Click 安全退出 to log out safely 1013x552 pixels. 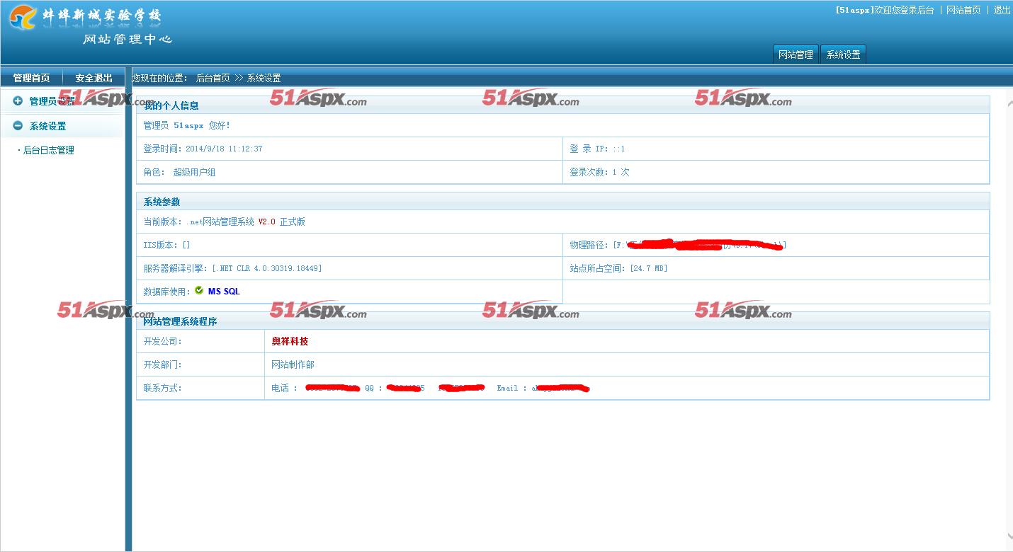tap(94, 78)
